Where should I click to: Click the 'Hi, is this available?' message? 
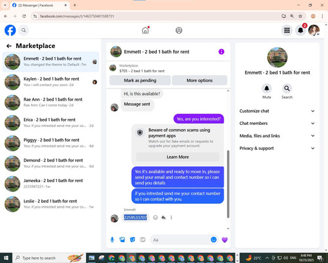coord(142,94)
